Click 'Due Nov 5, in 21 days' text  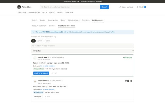52,92
